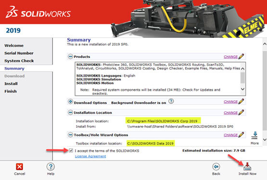Start installation with the Install Now icon
The width and height of the screenshot is (267, 180).
(x=247, y=167)
